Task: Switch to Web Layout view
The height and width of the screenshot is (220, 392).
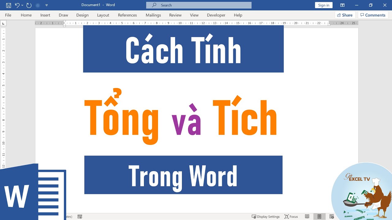Action: coord(332,217)
